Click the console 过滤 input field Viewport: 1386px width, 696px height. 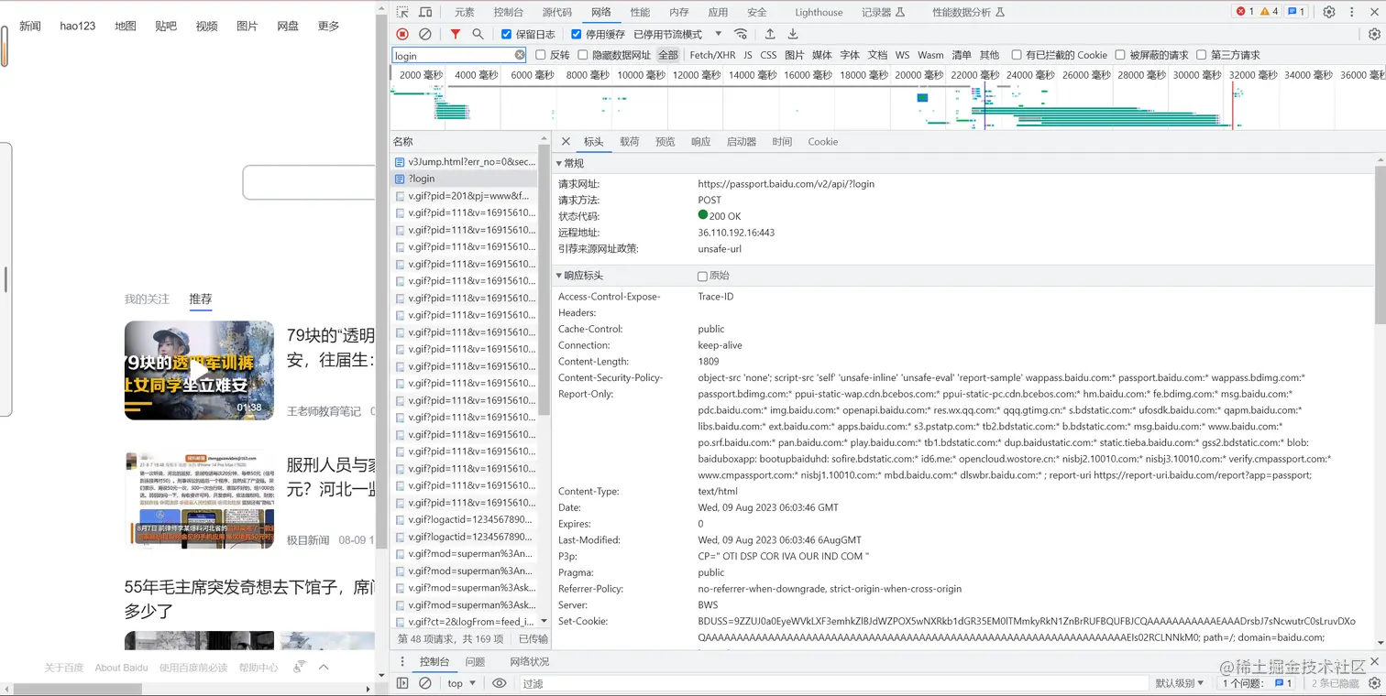pyautogui.click(x=833, y=683)
